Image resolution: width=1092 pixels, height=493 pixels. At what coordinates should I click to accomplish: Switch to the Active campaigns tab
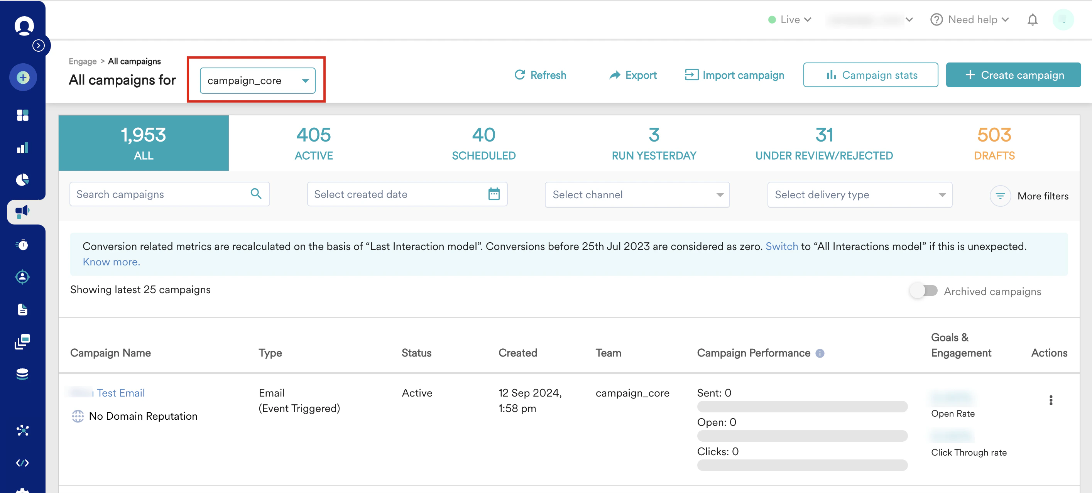[x=313, y=143]
